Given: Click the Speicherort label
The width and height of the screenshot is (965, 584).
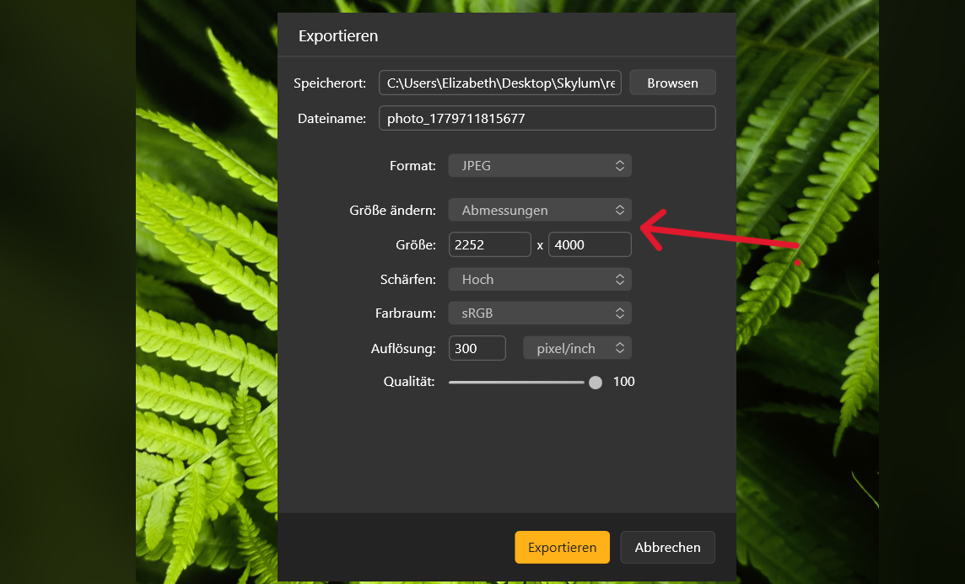Looking at the screenshot, I should coord(330,83).
